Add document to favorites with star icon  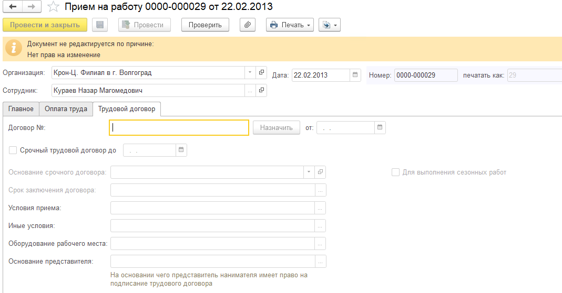(x=53, y=7)
